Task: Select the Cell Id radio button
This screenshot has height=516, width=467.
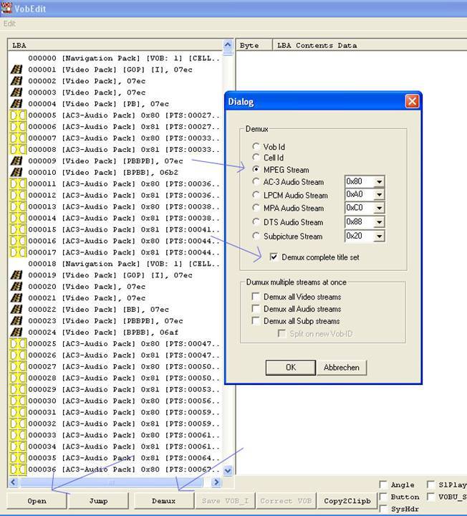Action: 256,157
